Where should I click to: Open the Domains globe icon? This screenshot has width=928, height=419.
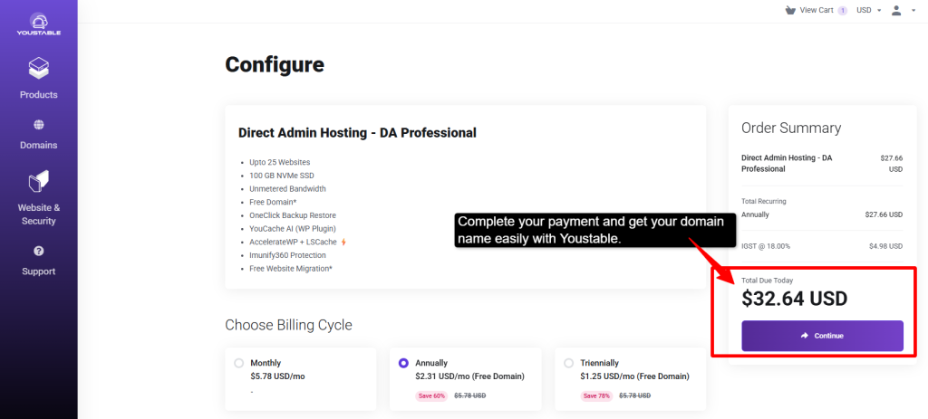[38, 125]
